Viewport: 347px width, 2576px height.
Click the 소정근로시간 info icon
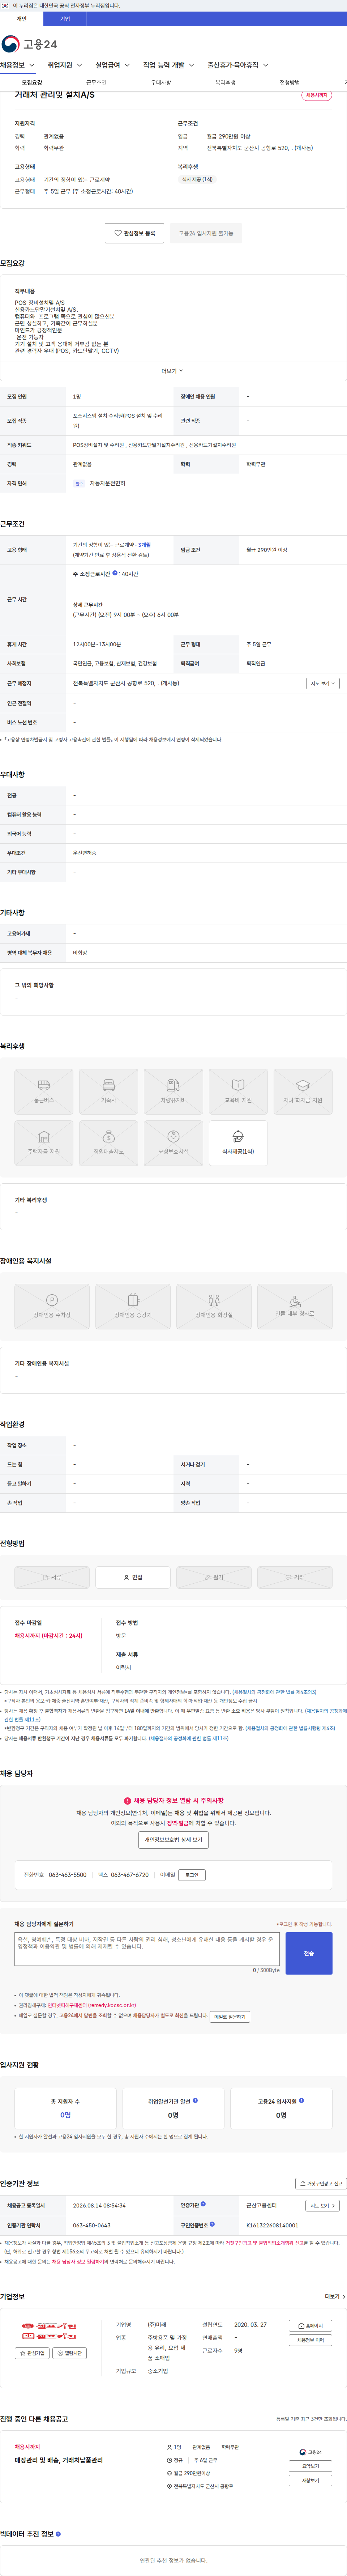(x=115, y=573)
